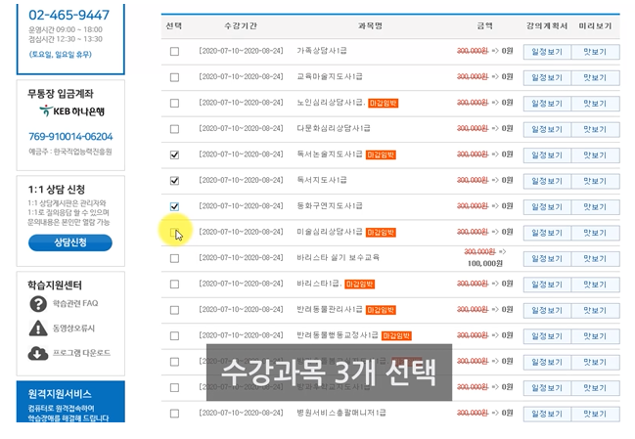Click 일정보기 for 독서지도사1급
This screenshot has width=635, height=439.
547,181
